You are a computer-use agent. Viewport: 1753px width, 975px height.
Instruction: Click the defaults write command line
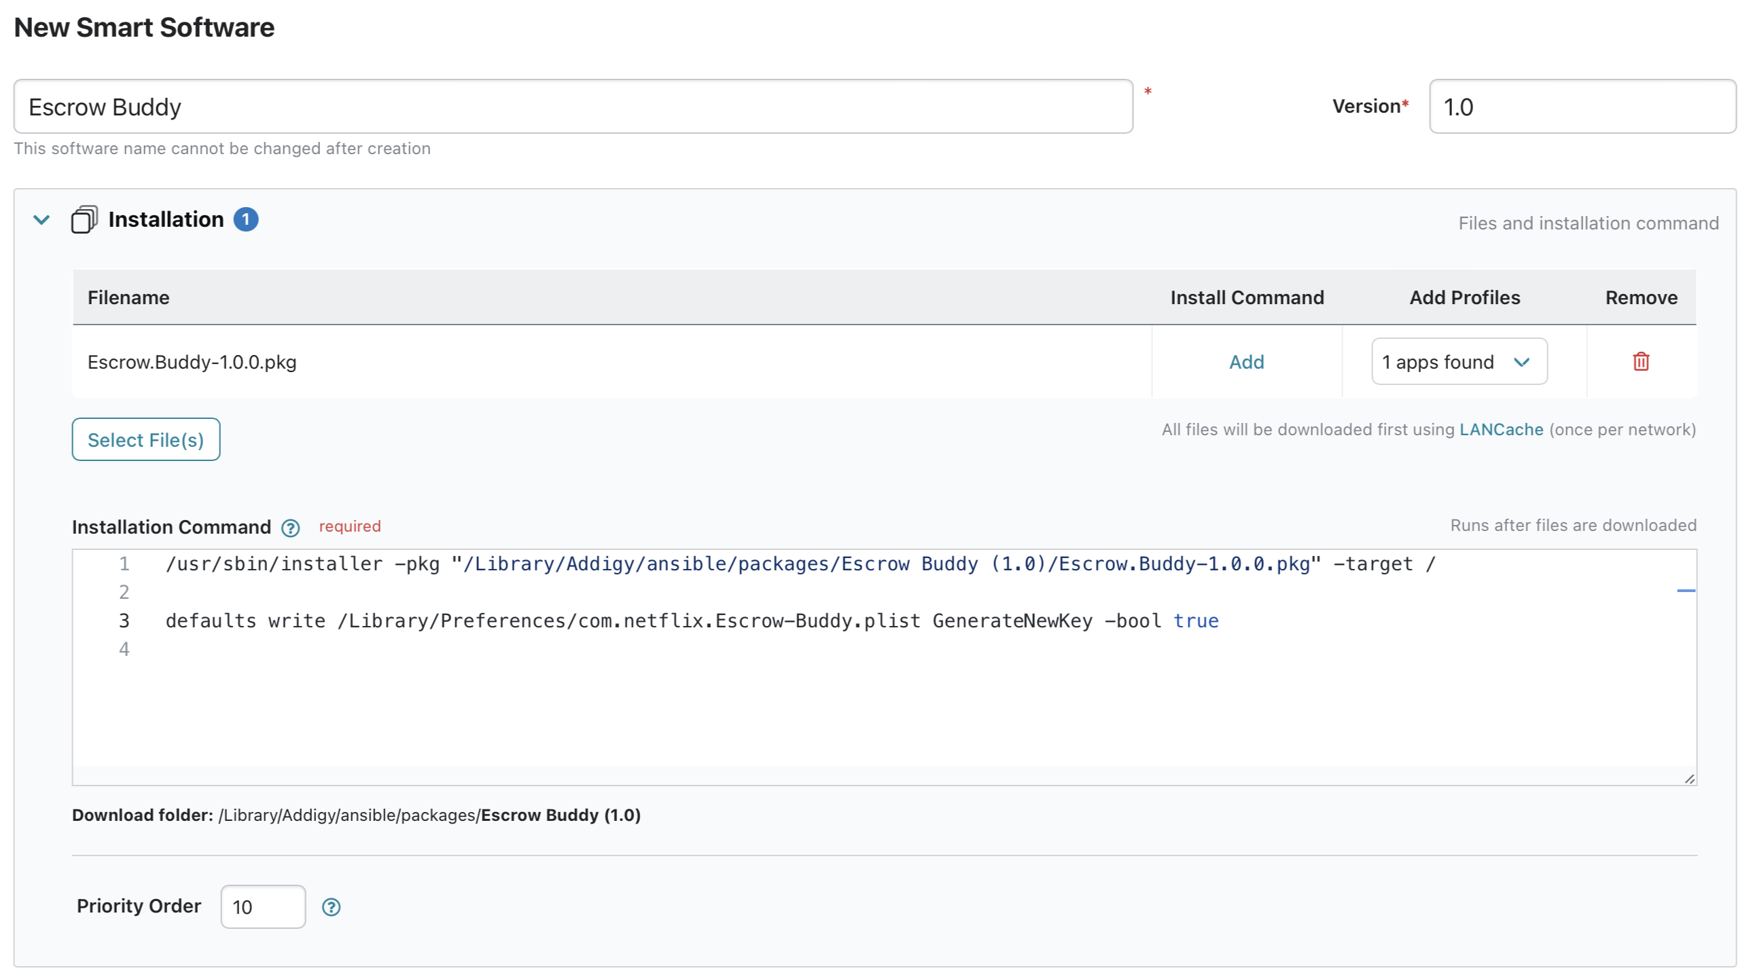(x=692, y=621)
